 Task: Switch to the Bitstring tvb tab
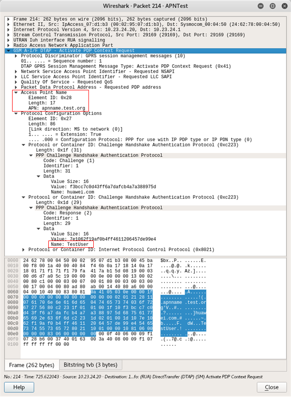coord(90,364)
